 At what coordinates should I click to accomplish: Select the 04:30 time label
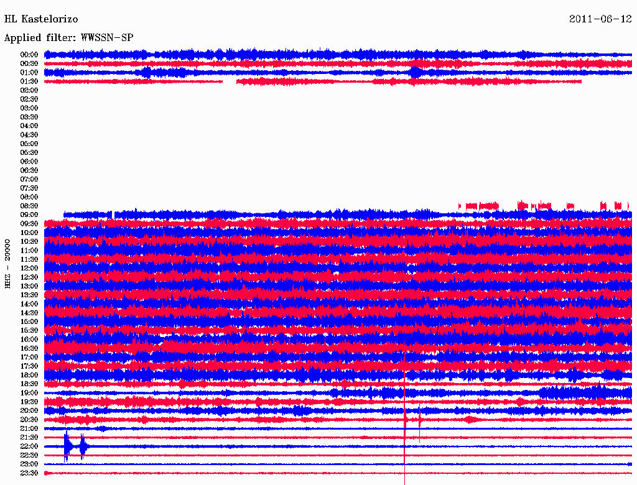(x=29, y=135)
